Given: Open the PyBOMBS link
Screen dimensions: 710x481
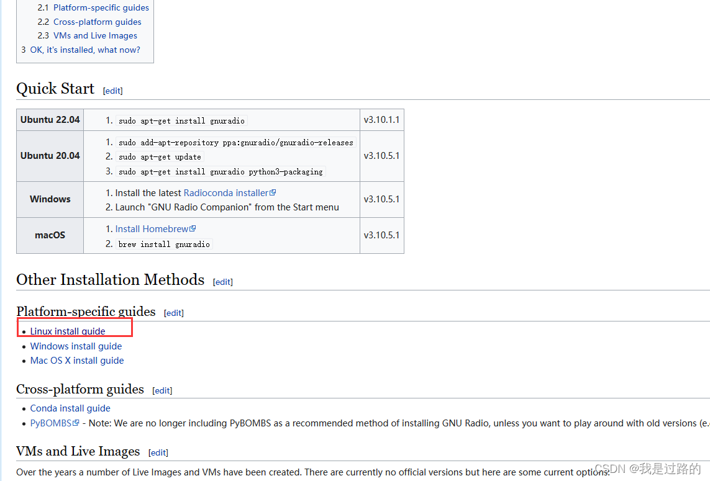Looking at the screenshot, I should [x=51, y=423].
